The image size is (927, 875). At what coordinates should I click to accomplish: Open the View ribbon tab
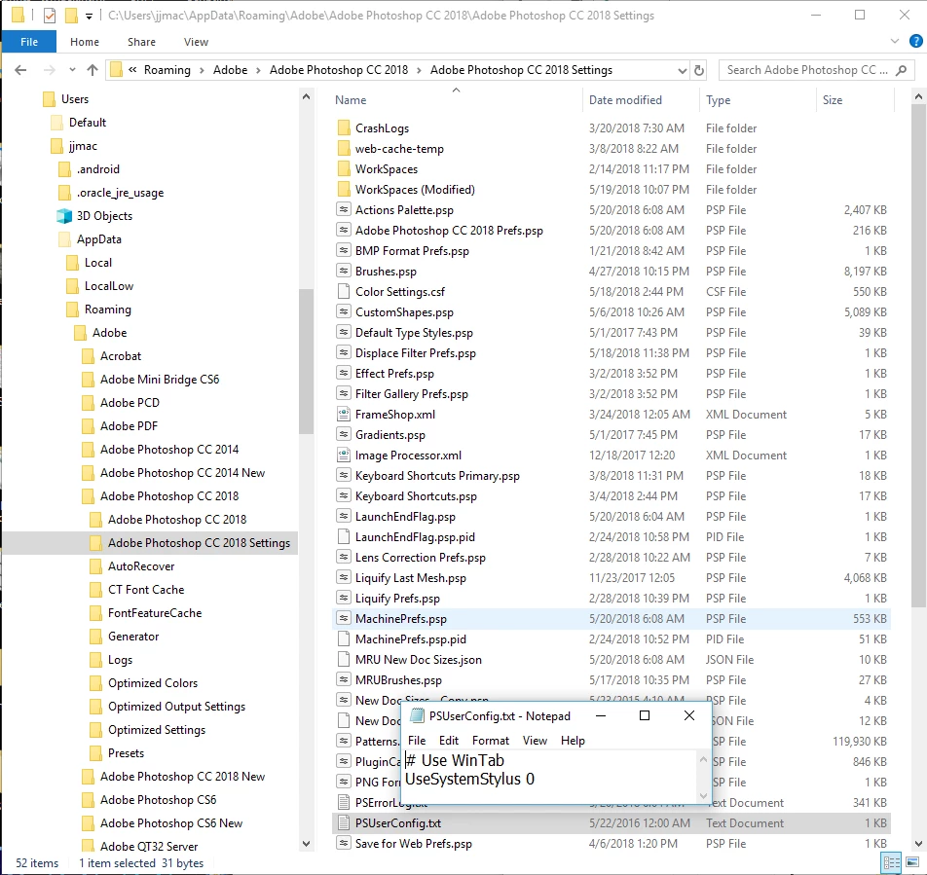point(196,42)
